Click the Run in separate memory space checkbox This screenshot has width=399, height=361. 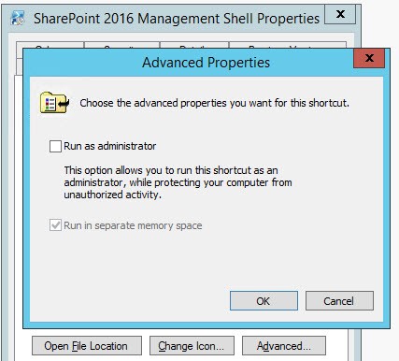click(55, 225)
